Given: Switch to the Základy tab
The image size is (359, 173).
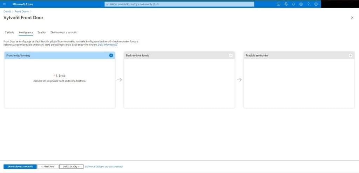Looking at the screenshot, I should tap(9, 33).
